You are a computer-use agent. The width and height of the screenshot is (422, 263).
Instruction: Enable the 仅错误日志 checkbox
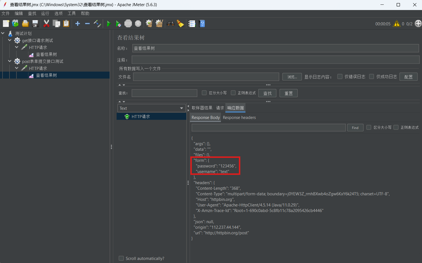click(x=340, y=76)
